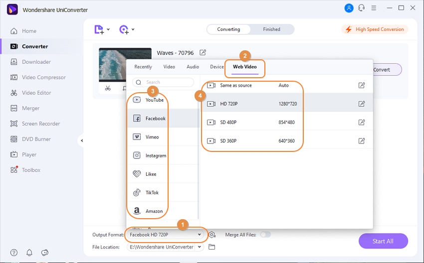Viewport: 424px width, 263px height.
Task: Toggle Merge All Files switch
Action: 265,235
